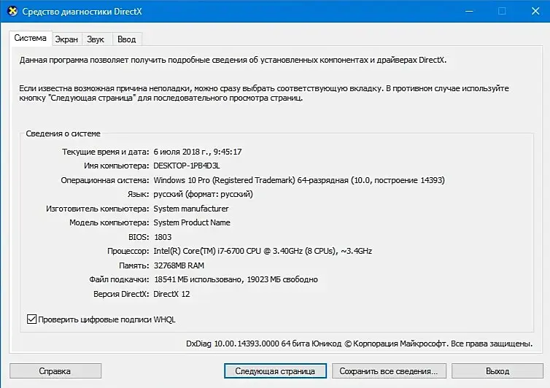550x388 pixels.
Task: Click the Windows 10 Pro operating system line
Action: pyautogui.click(x=298, y=180)
